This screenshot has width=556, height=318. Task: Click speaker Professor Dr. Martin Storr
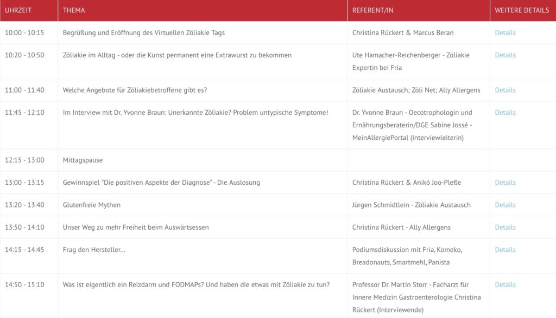tap(416, 297)
